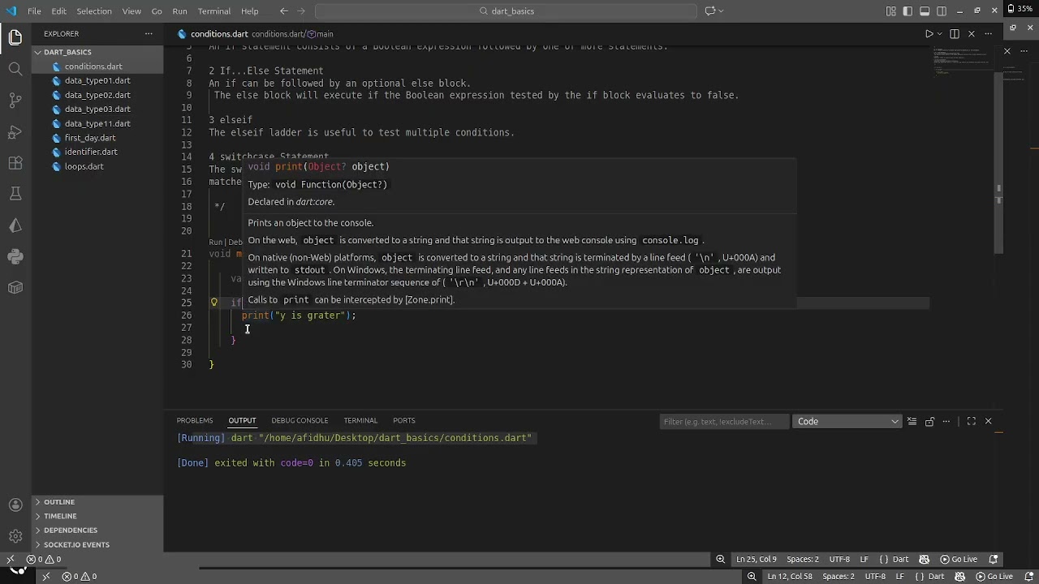Open the Terminal menu

click(214, 11)
